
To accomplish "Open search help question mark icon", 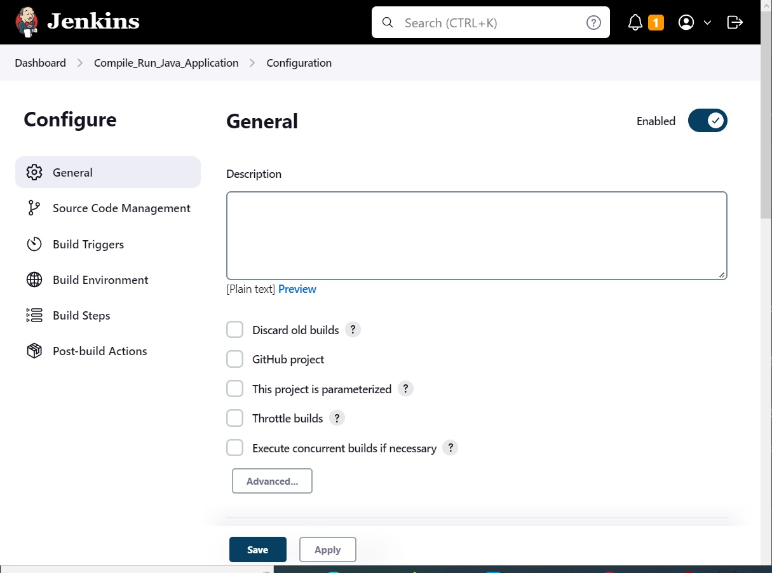I will [593, 23].
